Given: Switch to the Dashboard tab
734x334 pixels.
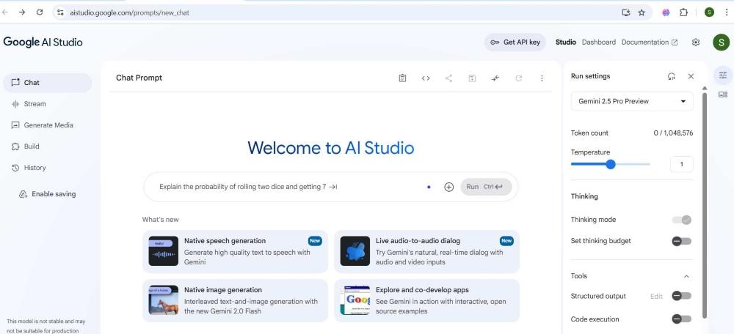Looking at the screenshot, I should coord(599,42).
